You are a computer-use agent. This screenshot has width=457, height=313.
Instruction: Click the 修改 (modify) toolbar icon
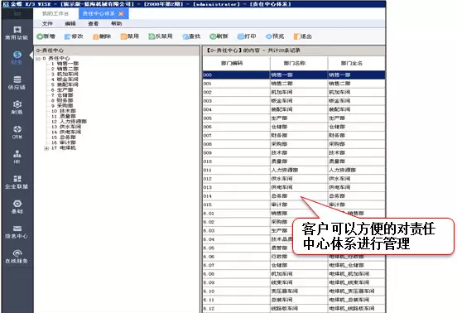[74, 36]
